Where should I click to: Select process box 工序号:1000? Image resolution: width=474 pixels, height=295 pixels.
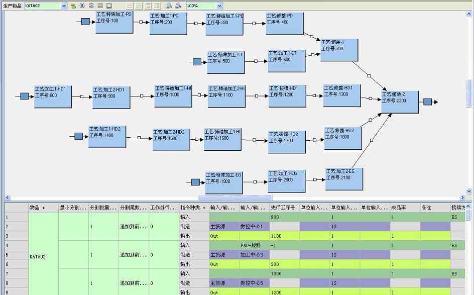pyautogui.click(x=173, y=96)
